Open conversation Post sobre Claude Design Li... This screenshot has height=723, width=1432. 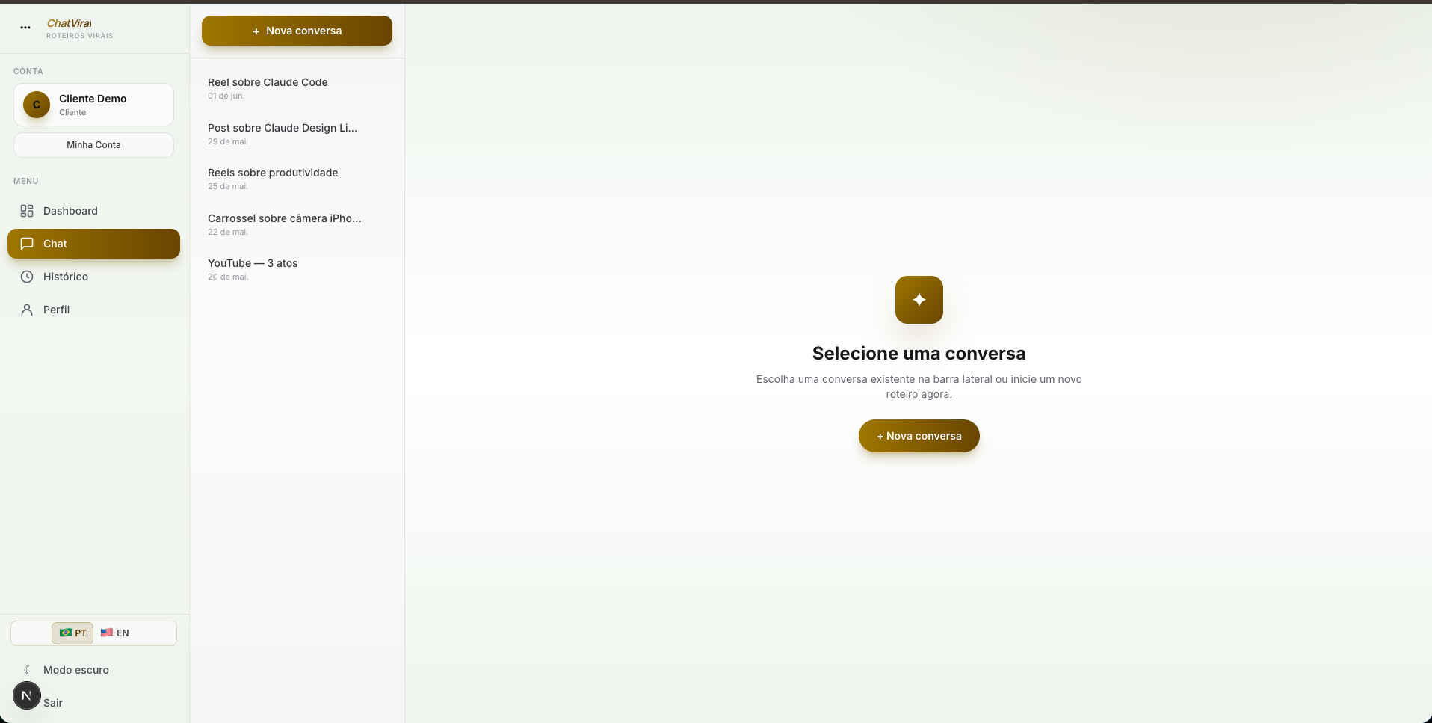(x=297, y=134)
